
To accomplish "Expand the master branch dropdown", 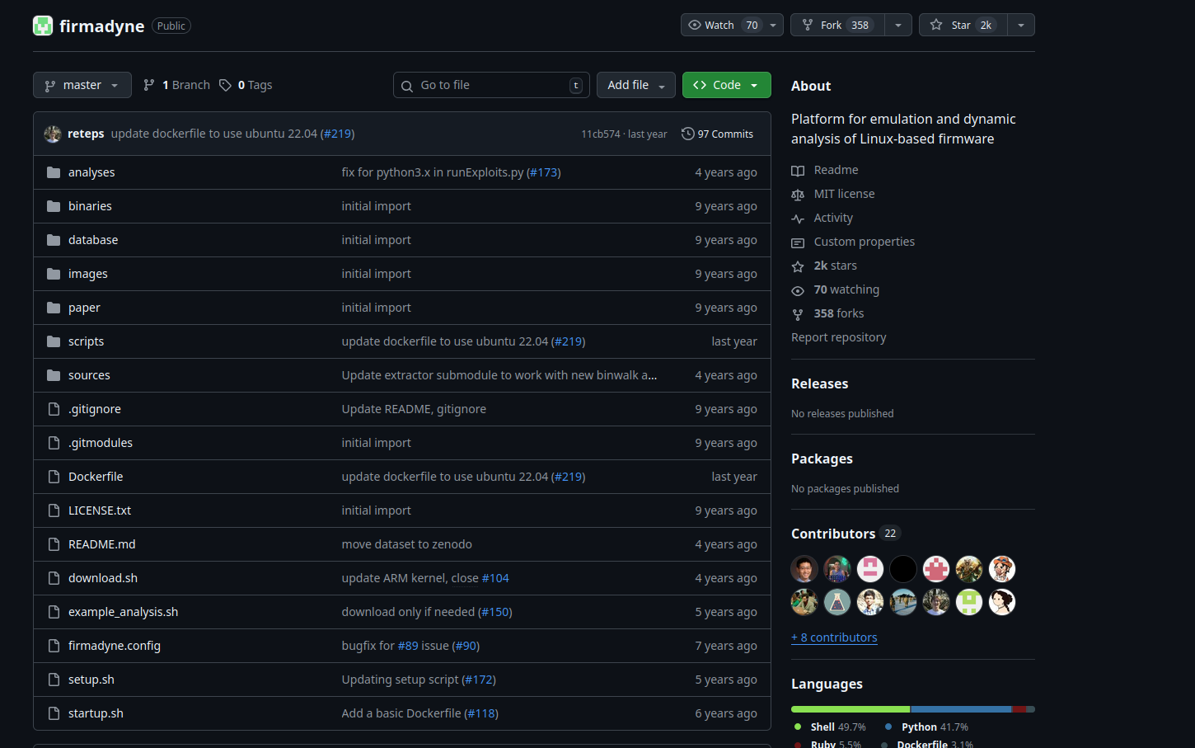I will tap(82, 85).
